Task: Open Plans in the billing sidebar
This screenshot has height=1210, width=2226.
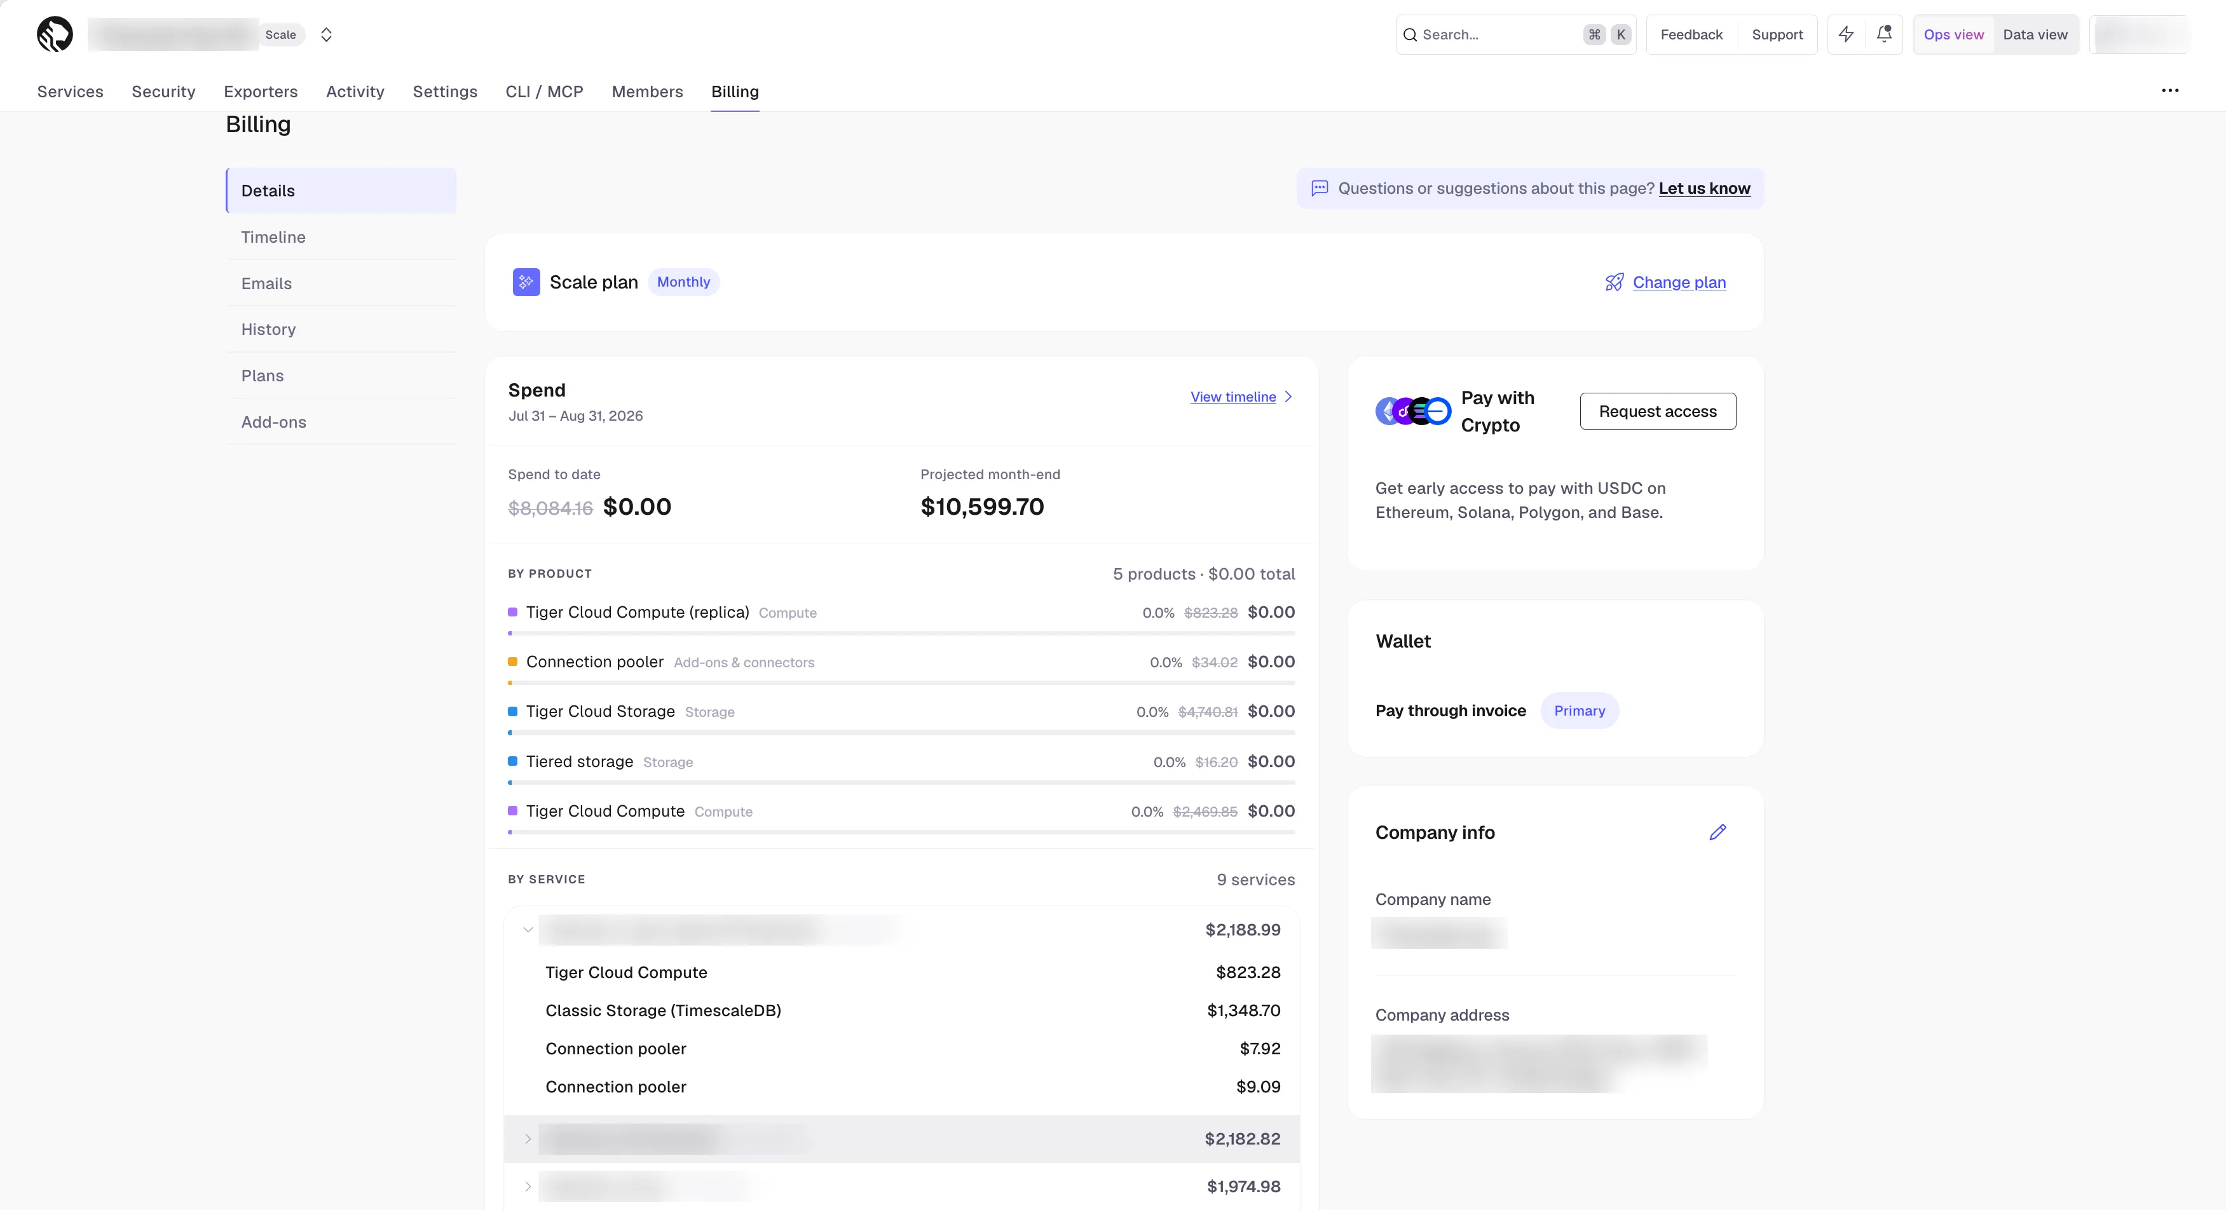Action: click(341, 376)
